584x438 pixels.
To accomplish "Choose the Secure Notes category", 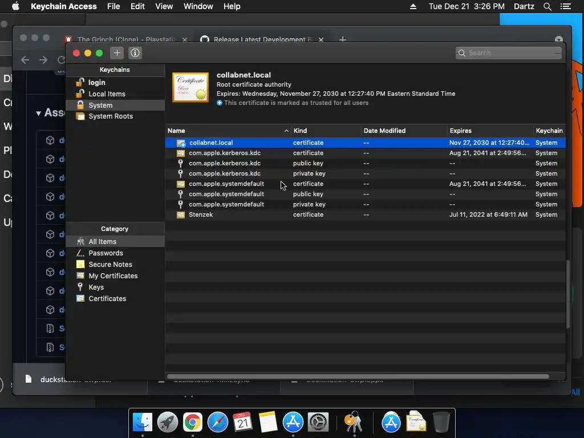I will click(115, 265).
